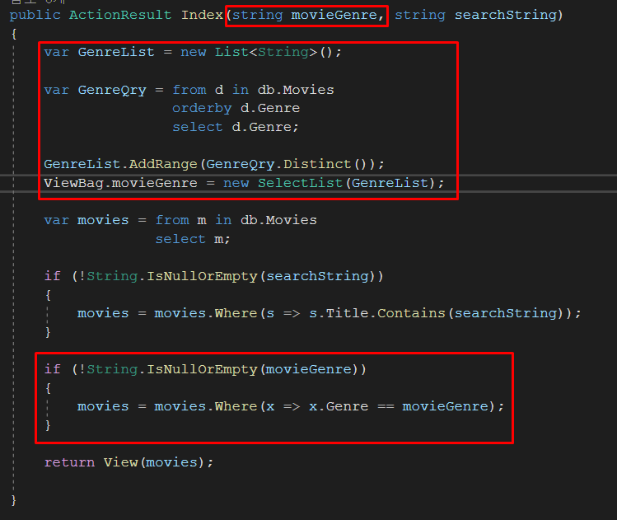Image resolution: width=617 pixels, height=520 pixels.
Task: Click the orderby keyword
Action: point(202,108)
